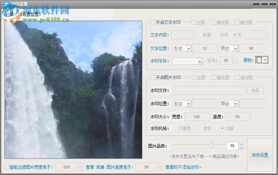Click the field right of 无 option

tap(256, 35)
